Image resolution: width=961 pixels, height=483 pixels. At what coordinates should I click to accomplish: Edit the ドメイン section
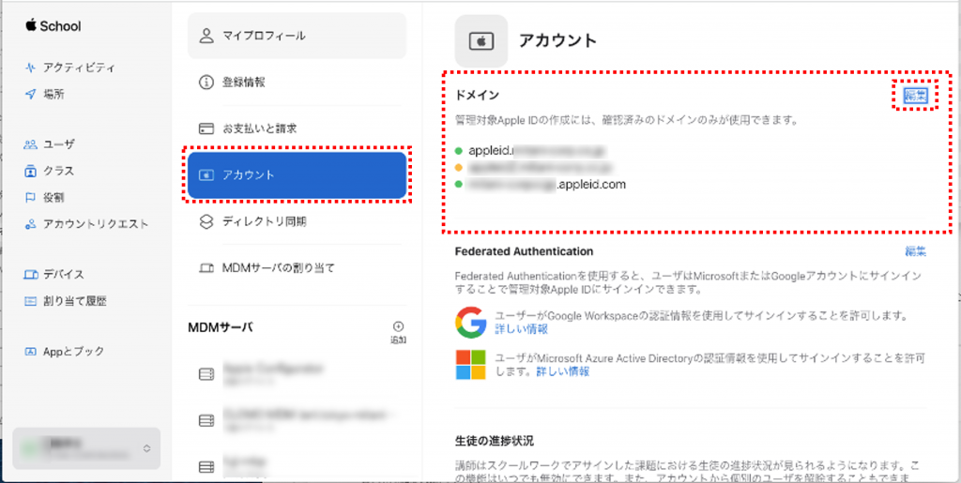pos(916,95)
